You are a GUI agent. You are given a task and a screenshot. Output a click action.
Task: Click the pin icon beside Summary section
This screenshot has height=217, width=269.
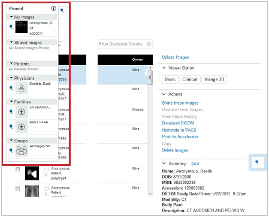[x=257, y=162]
